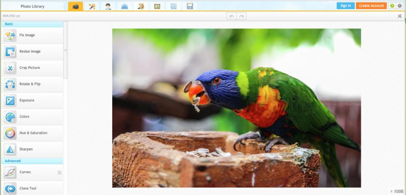Collapse the Advanced section header
The image size is (406, 195).
pos(32,161)
